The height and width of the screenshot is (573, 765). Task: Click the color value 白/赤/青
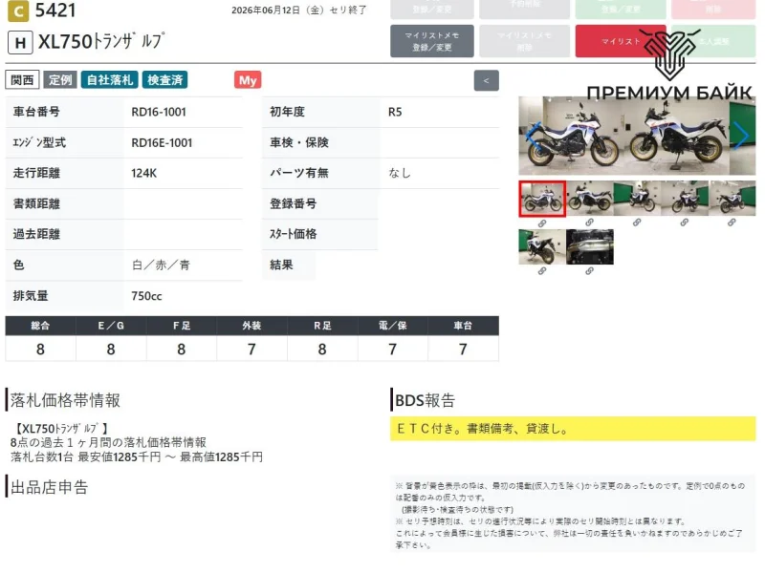pyautogui.click(x=161, y=265)
